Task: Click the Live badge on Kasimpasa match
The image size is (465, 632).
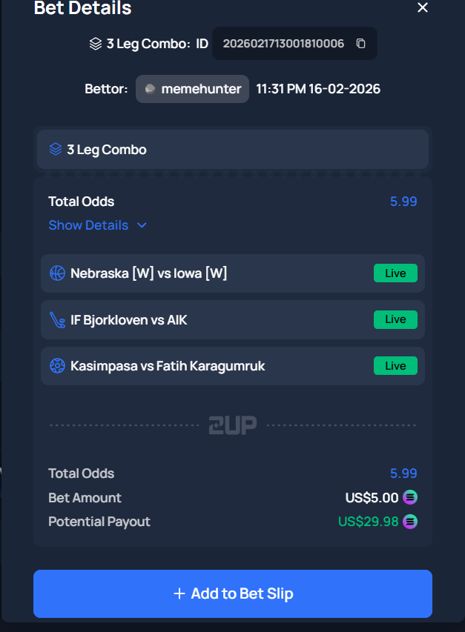Action: click(x=395, y=366)
